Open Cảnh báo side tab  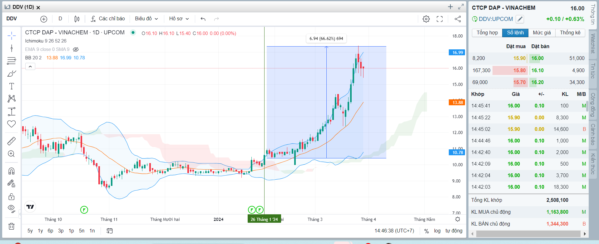point(593,134)
